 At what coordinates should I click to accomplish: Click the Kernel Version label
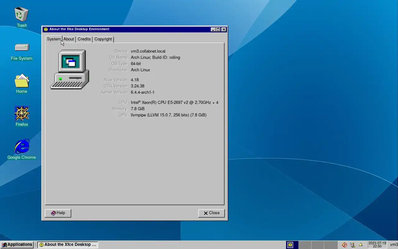coord(114,92)
